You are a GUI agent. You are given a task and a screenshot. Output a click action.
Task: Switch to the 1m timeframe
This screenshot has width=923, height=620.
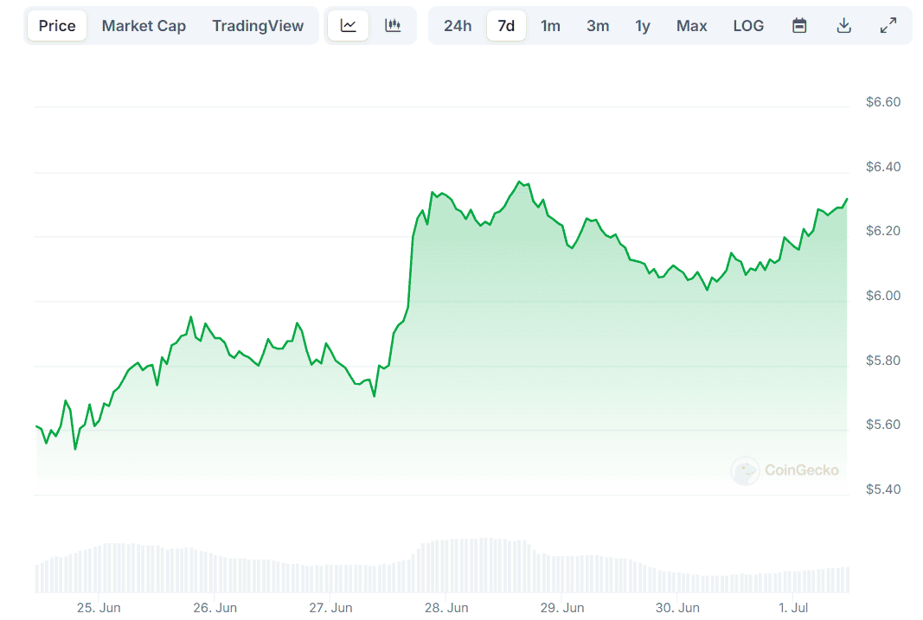(551, 25)
